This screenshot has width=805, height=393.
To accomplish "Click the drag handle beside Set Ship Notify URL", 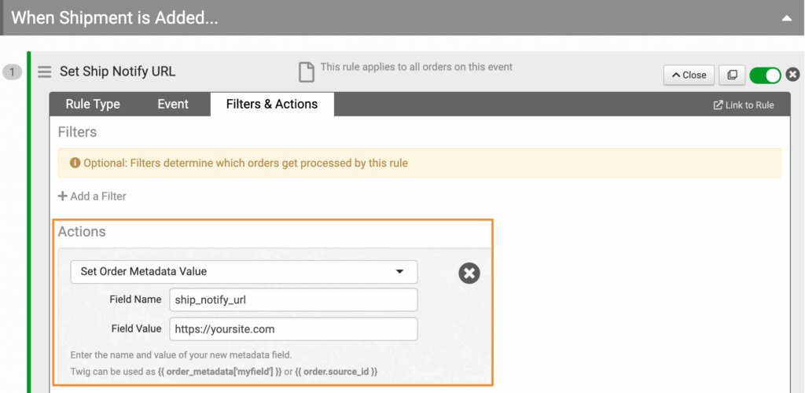I will point(45,72).
